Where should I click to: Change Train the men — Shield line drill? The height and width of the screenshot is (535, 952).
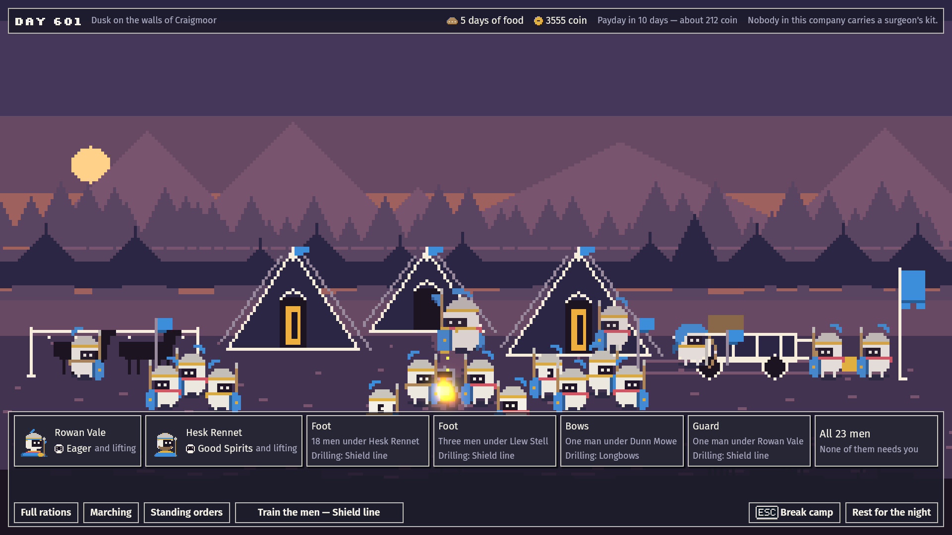319,512
